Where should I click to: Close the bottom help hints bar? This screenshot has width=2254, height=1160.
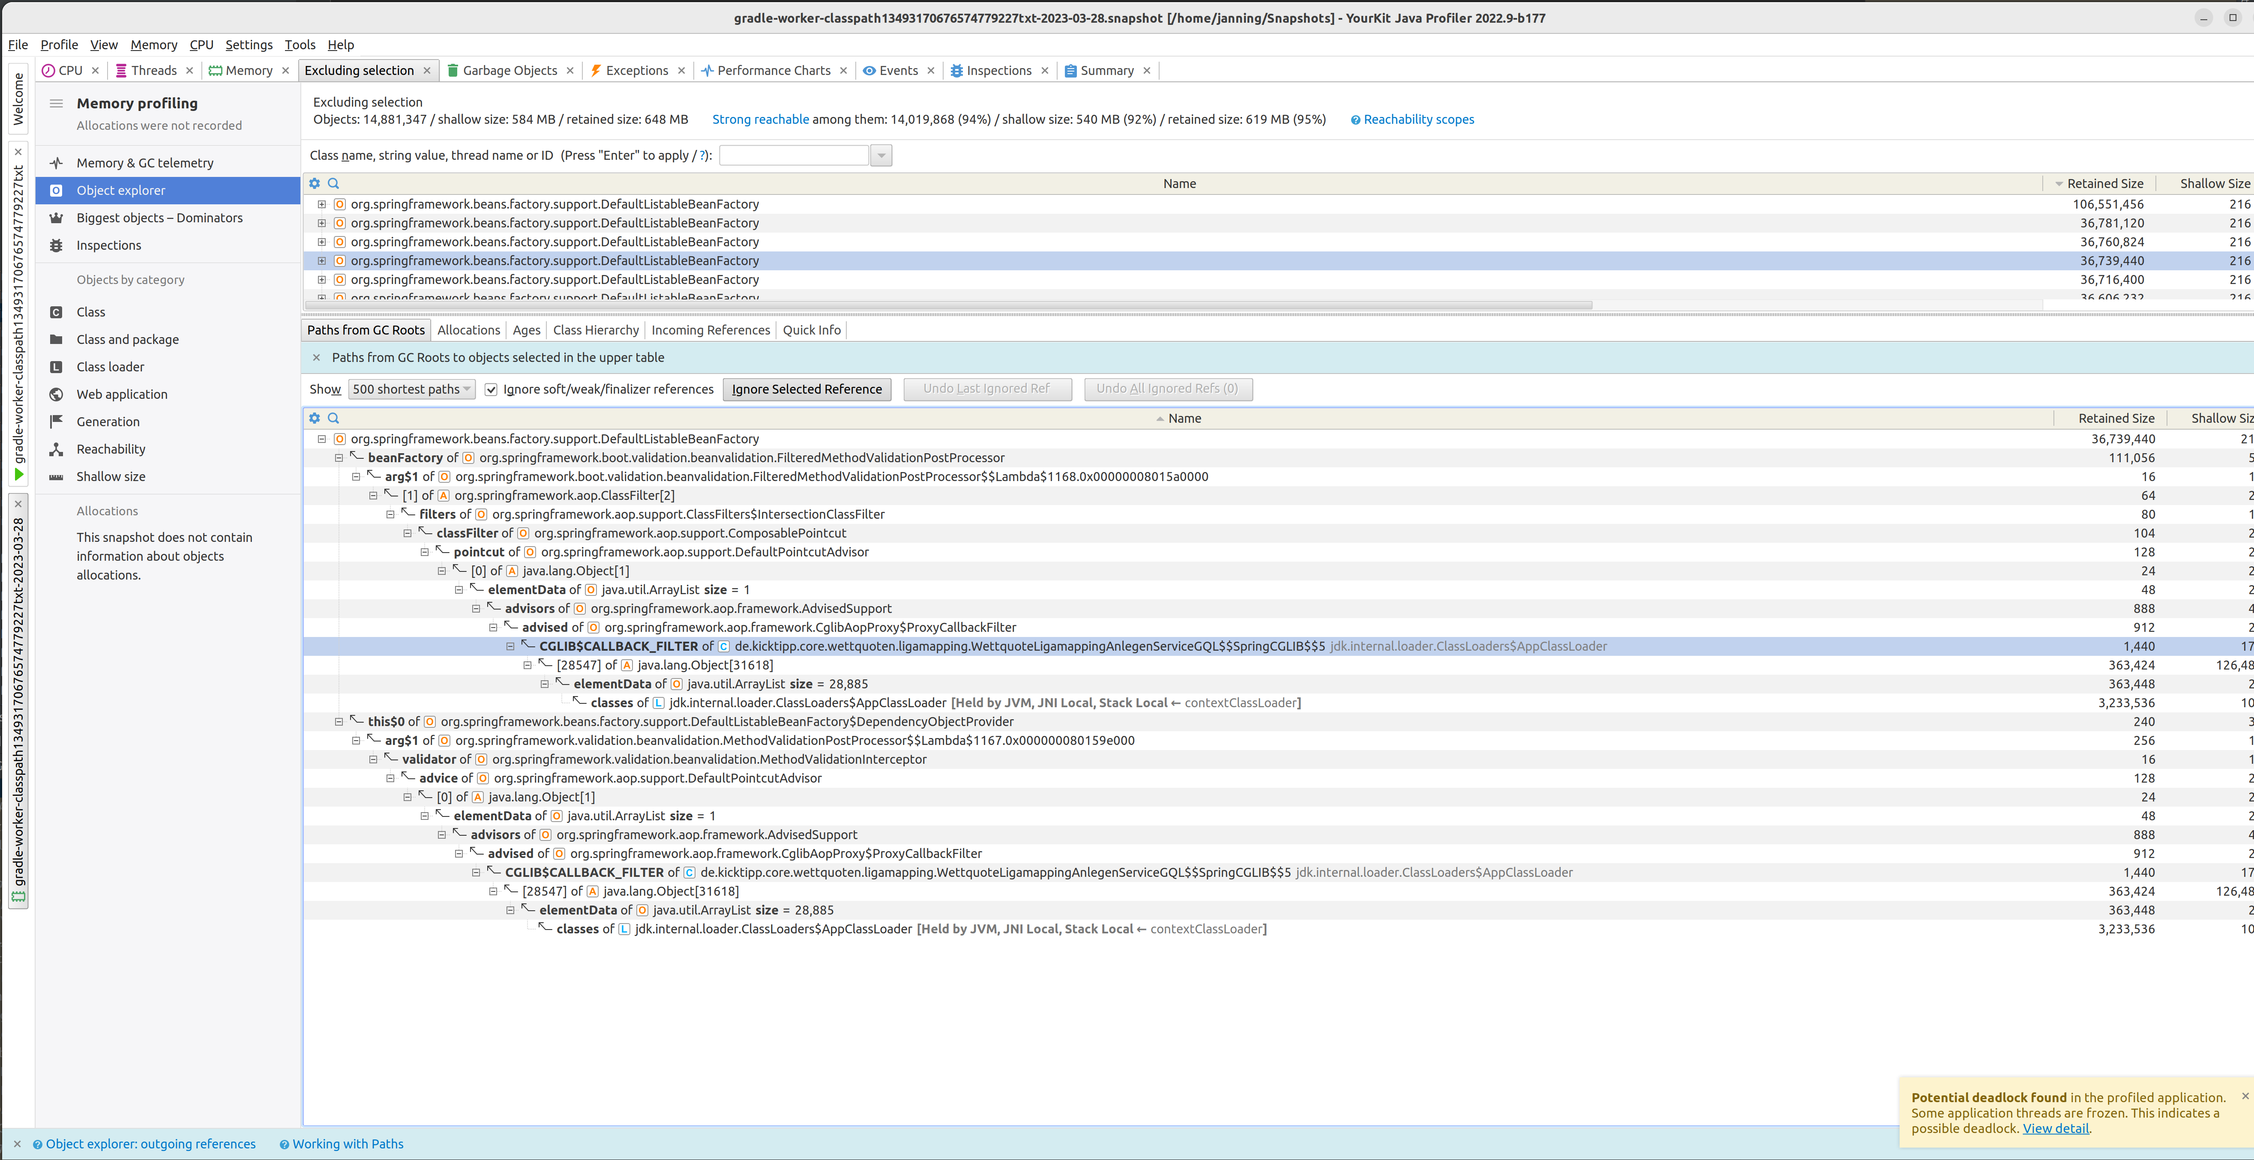18,1144
